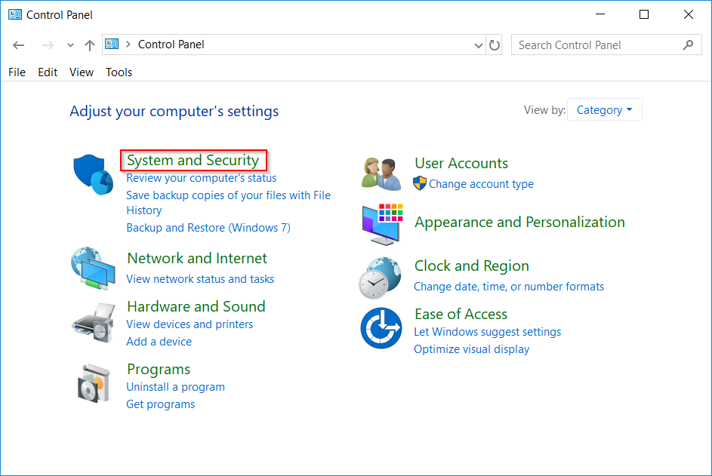This screenshot has height=476, width=712.
Task: Navigate back using the back arrow
Action: pos(18,45)
